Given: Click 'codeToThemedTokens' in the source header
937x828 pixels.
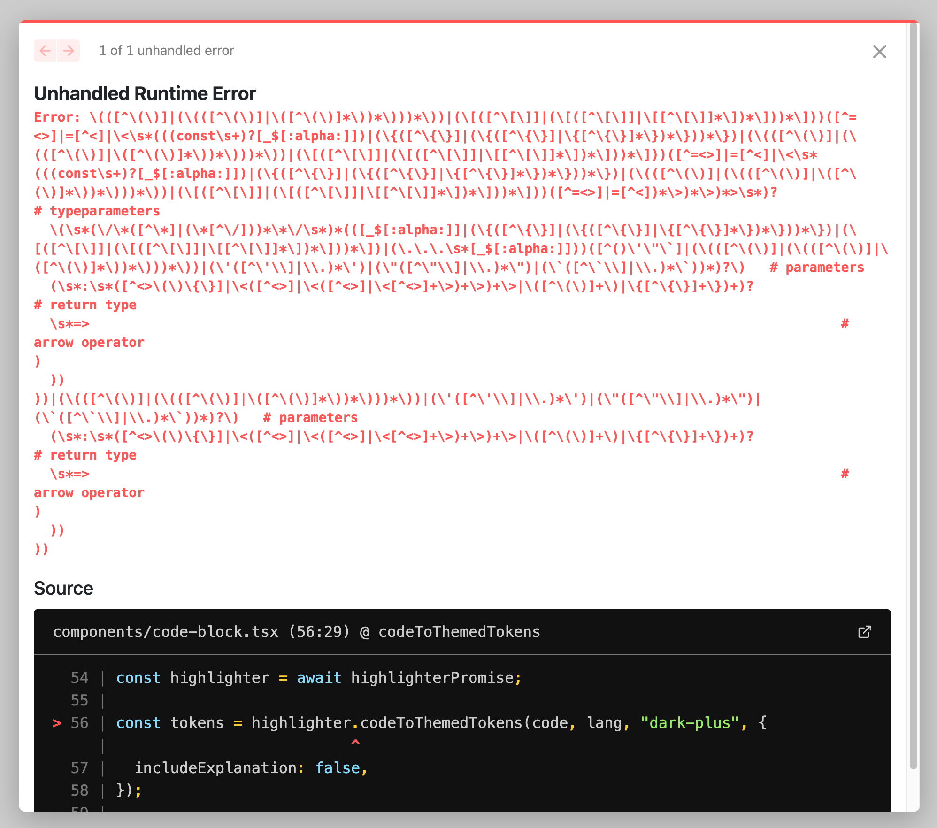Looking at the screenshot, I should pyautogui.click(x=459, y=632).
